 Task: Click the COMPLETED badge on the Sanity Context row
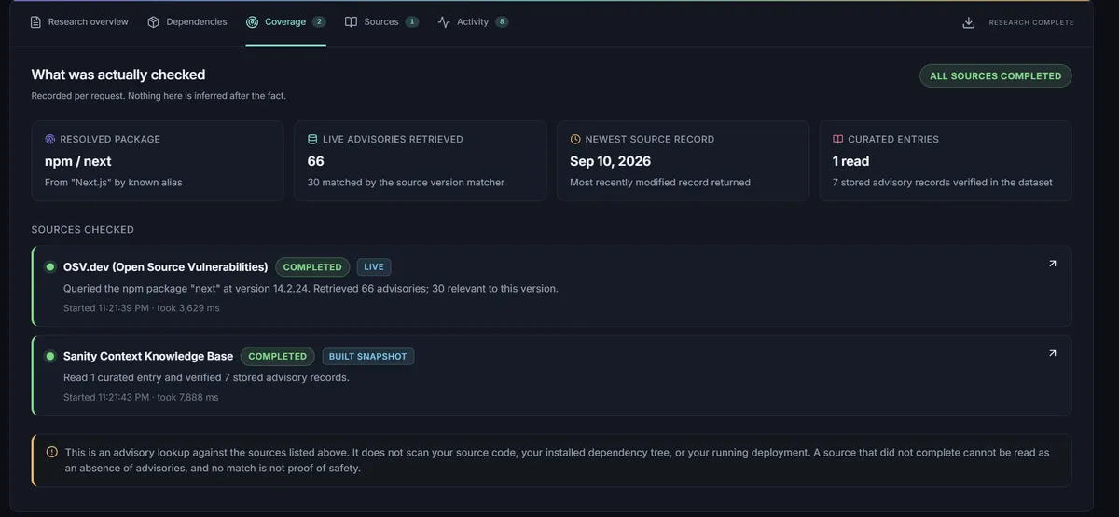point(277,356)
